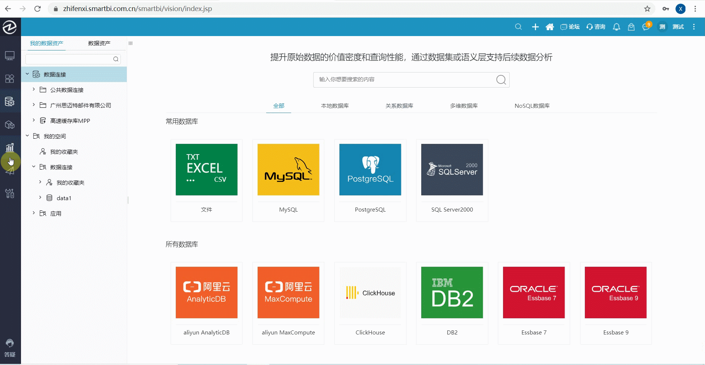Collapse the 我的空间 tree node

tap(27, 136)
